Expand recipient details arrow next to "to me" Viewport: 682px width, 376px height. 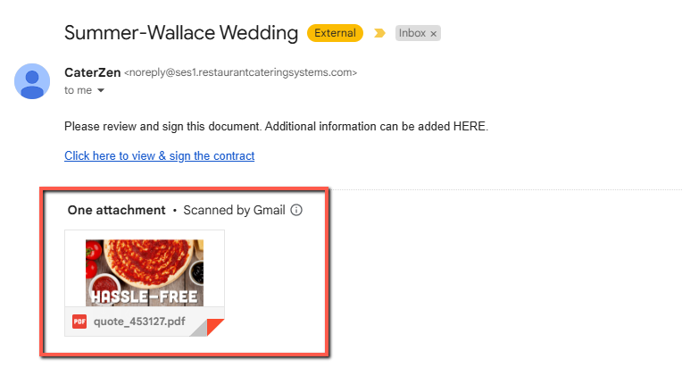click(101, 90)
